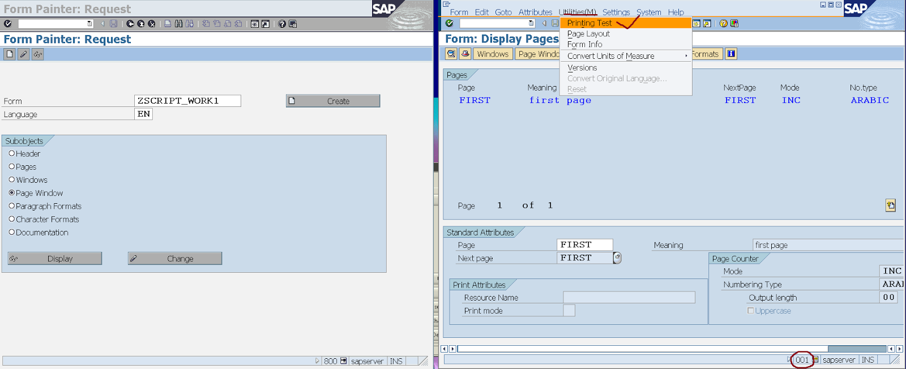Select the Page Window radio button

(x=11, y=192)
